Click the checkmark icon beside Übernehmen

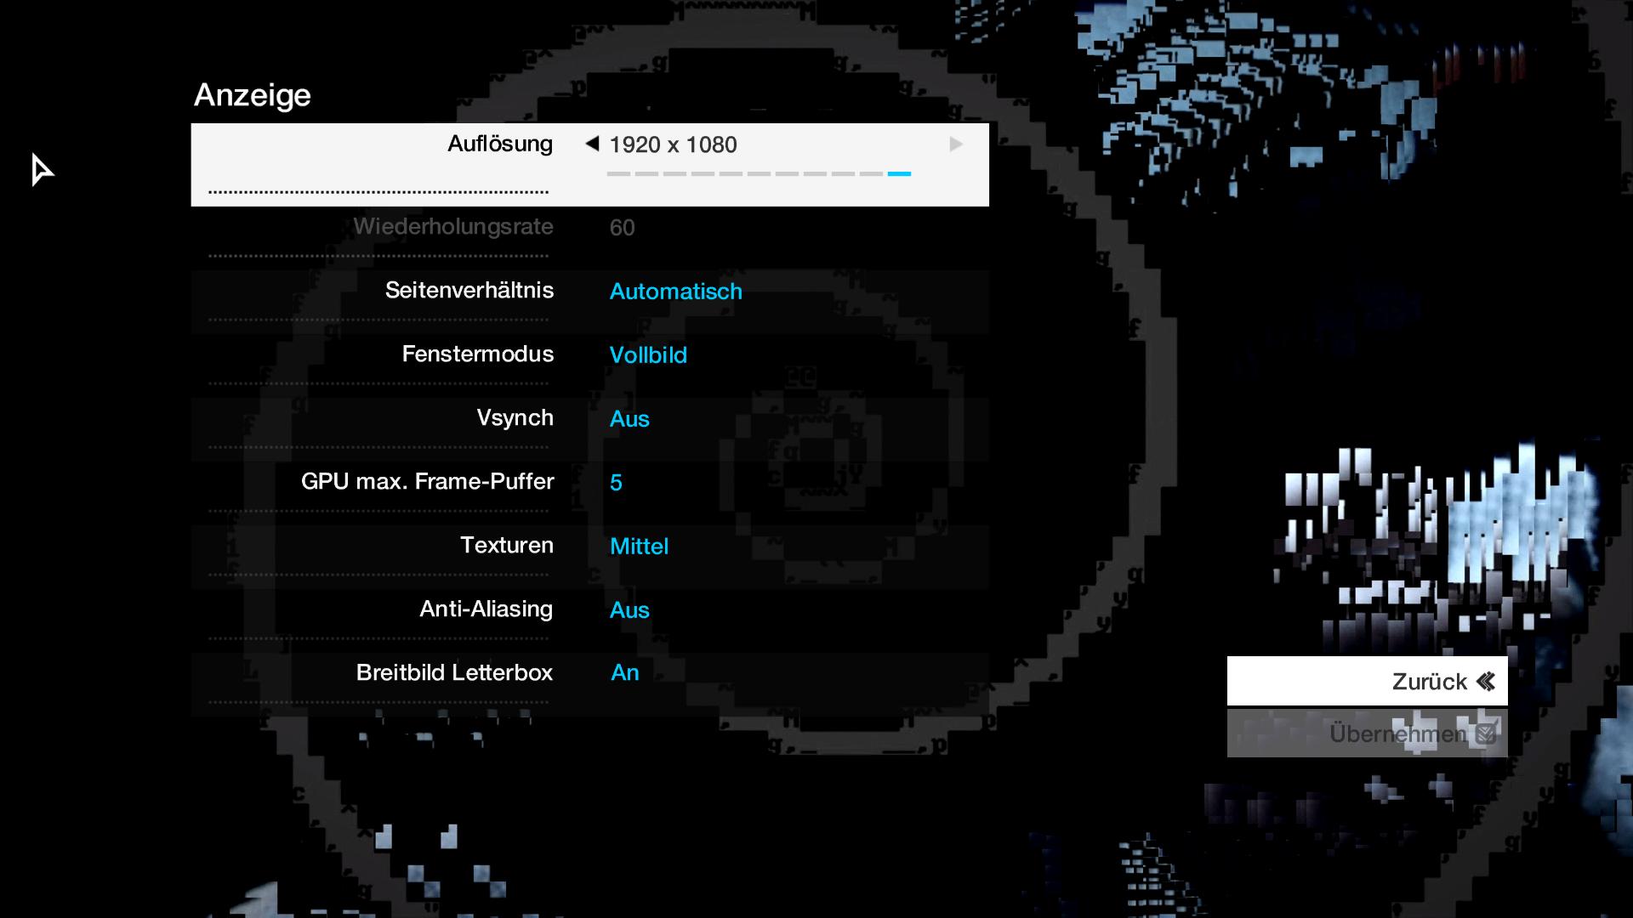point(1486,734)
